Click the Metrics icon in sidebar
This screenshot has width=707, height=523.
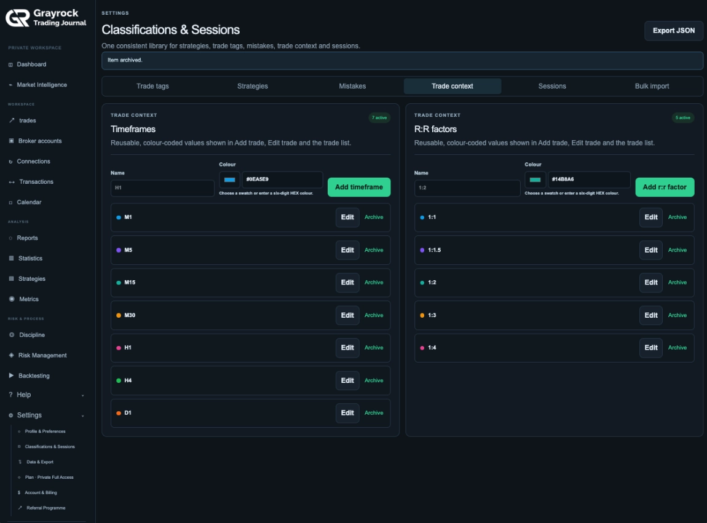coord(12,299)
